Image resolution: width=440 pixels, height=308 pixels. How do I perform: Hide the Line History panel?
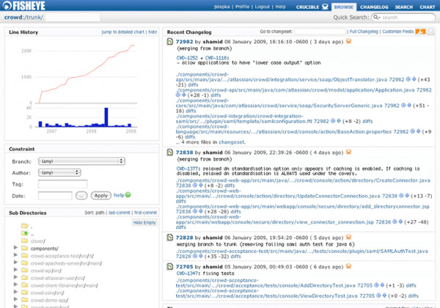153,33
